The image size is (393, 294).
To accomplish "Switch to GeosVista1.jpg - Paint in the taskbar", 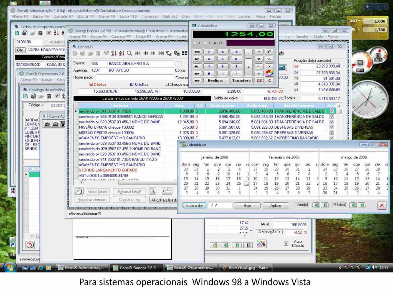I will [x=245, y=267].
